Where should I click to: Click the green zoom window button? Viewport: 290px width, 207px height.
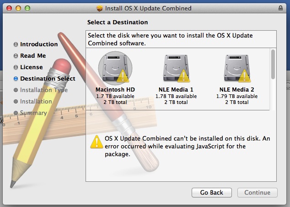(x=27, y=8)
